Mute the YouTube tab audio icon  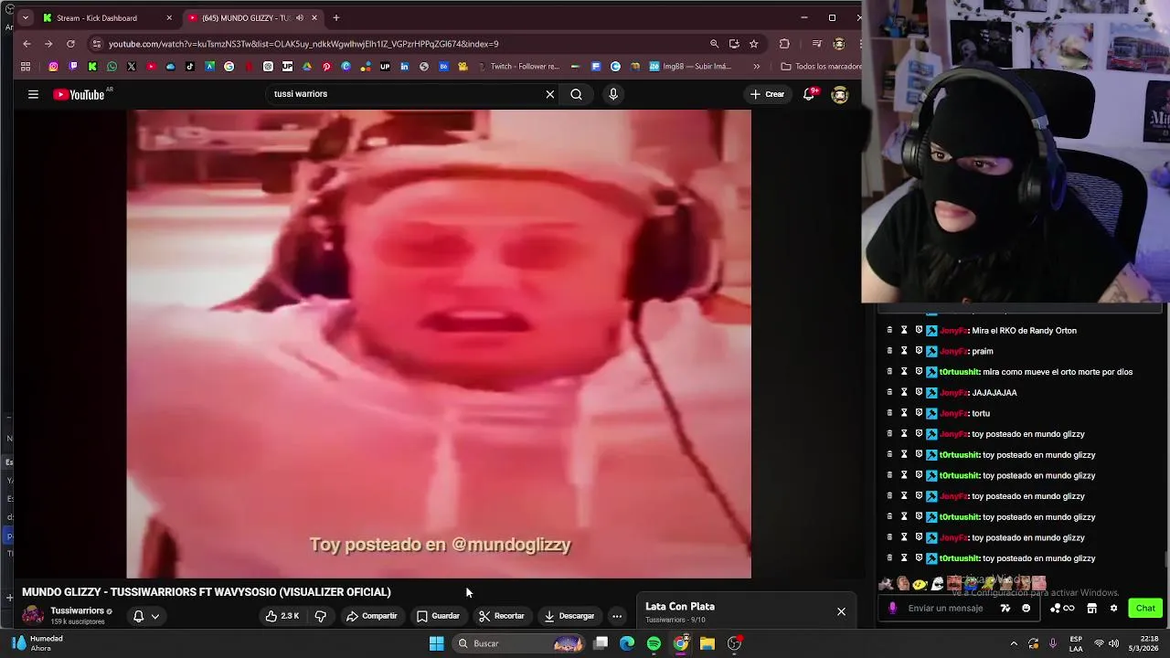coord(300,17)
